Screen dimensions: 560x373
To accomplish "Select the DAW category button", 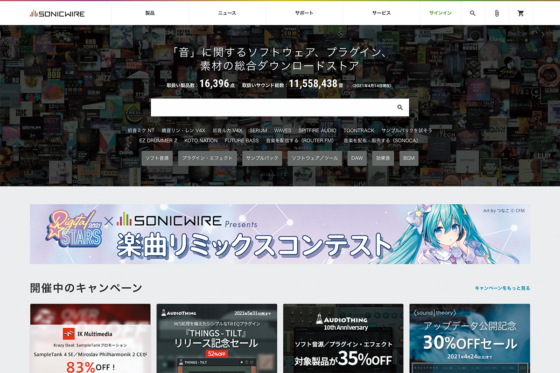I will [357, 158].
